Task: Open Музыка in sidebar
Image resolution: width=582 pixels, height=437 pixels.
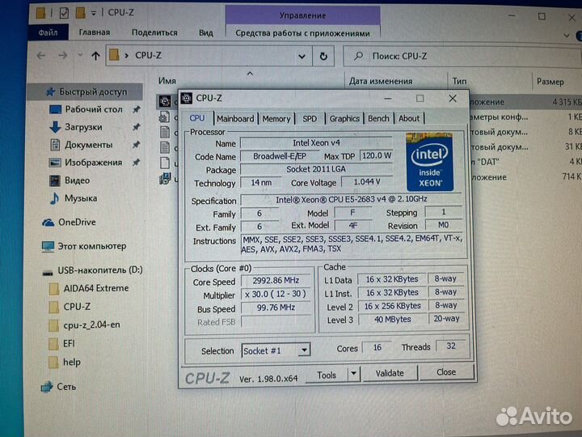Action: pyautogui.click(x=74, y=198)
